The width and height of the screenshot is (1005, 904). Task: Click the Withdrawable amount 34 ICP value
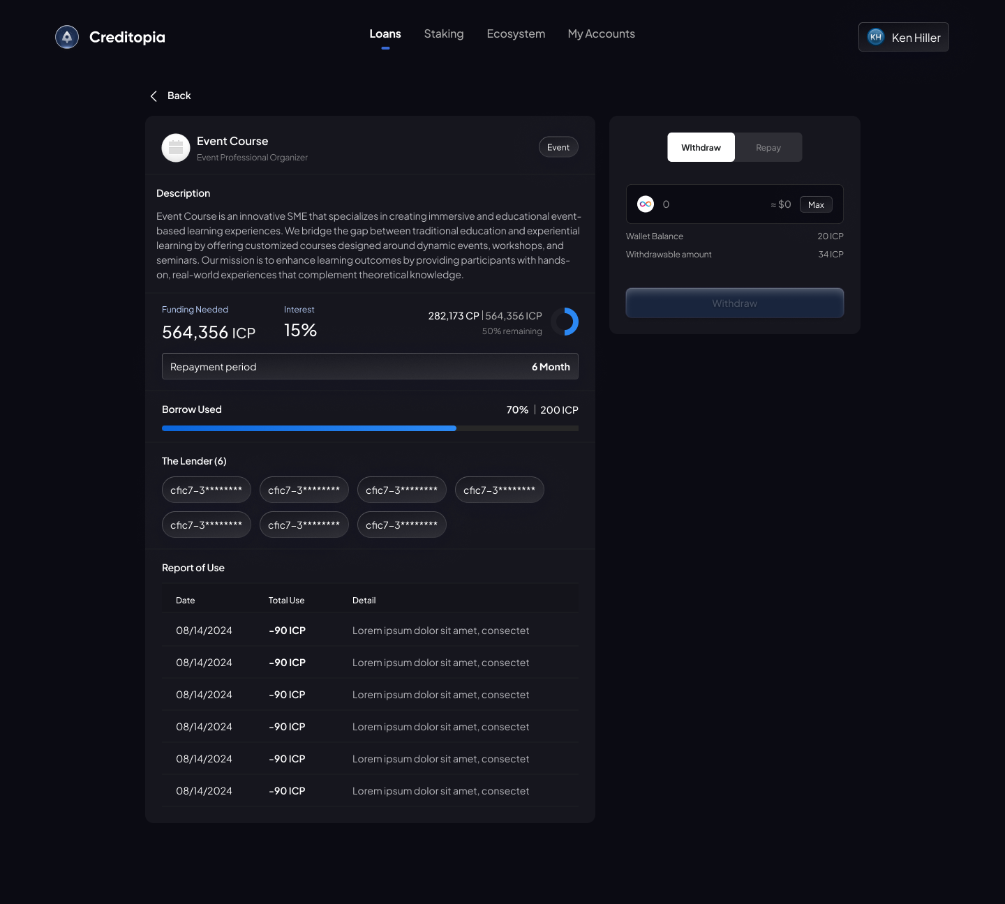831,255
